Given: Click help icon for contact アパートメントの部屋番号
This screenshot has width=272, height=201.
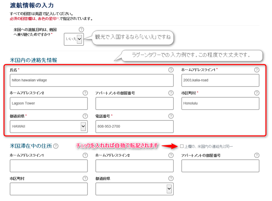Looking at the screenshot, I should pyautogui.click(x=171, y=93).
